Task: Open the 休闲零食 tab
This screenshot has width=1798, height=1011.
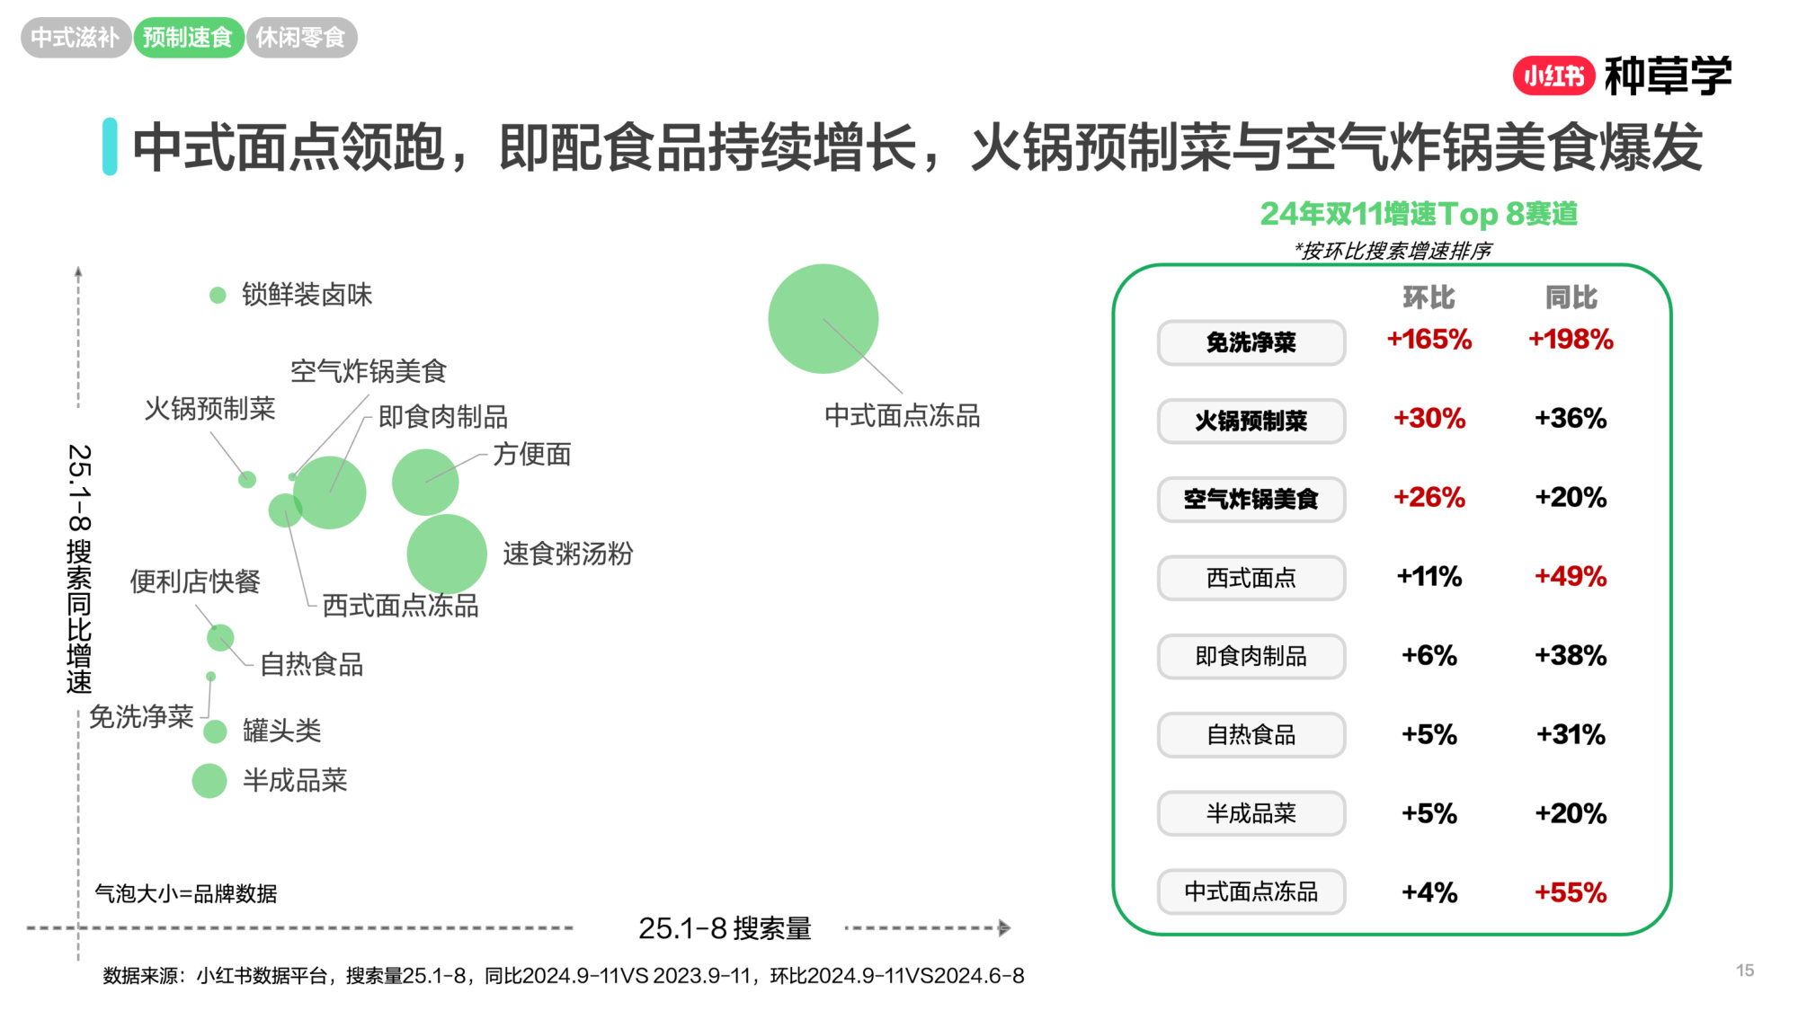Action: (303, 38)
